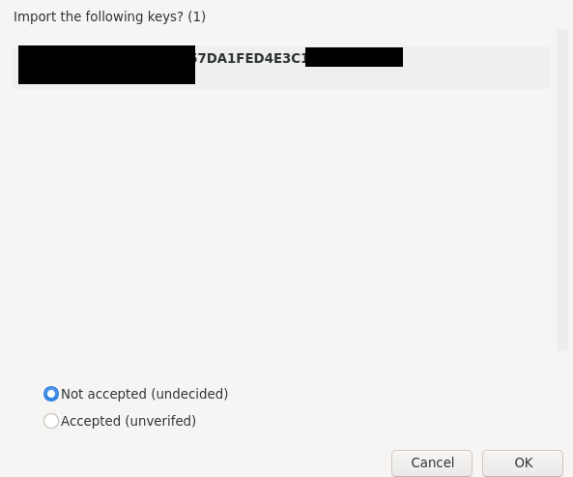573x477 pixels.
Task: Cancel the key import dialog
Action: click(432, 462)
